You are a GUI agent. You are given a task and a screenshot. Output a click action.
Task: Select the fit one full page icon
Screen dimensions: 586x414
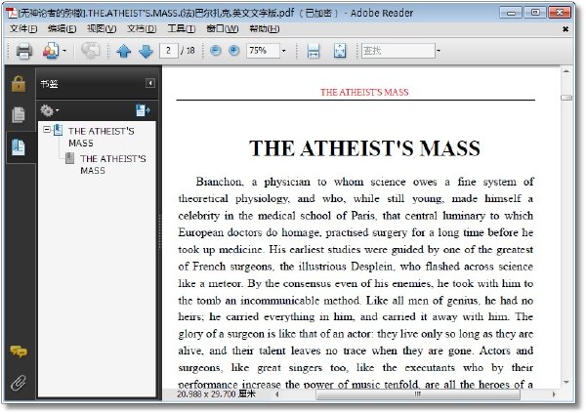[x=340, y=51]
